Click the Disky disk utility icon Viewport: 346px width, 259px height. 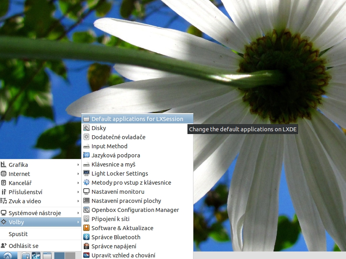[86, 128]
